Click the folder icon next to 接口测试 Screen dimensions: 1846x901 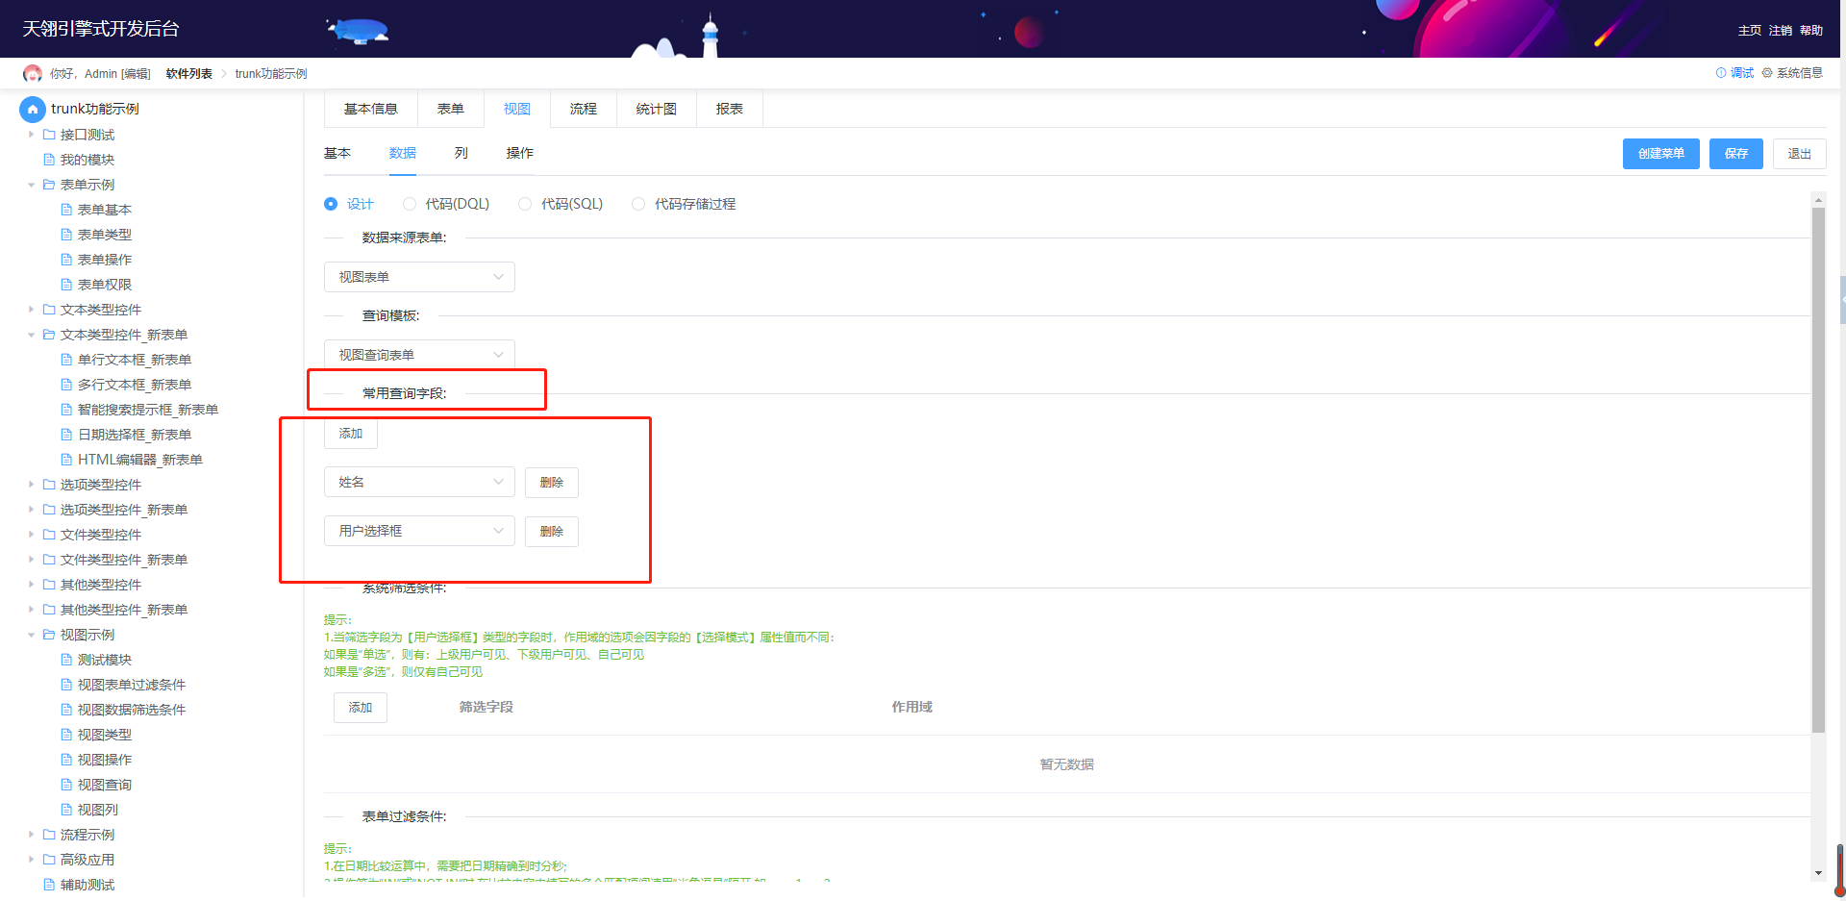[x=49, y=135]
